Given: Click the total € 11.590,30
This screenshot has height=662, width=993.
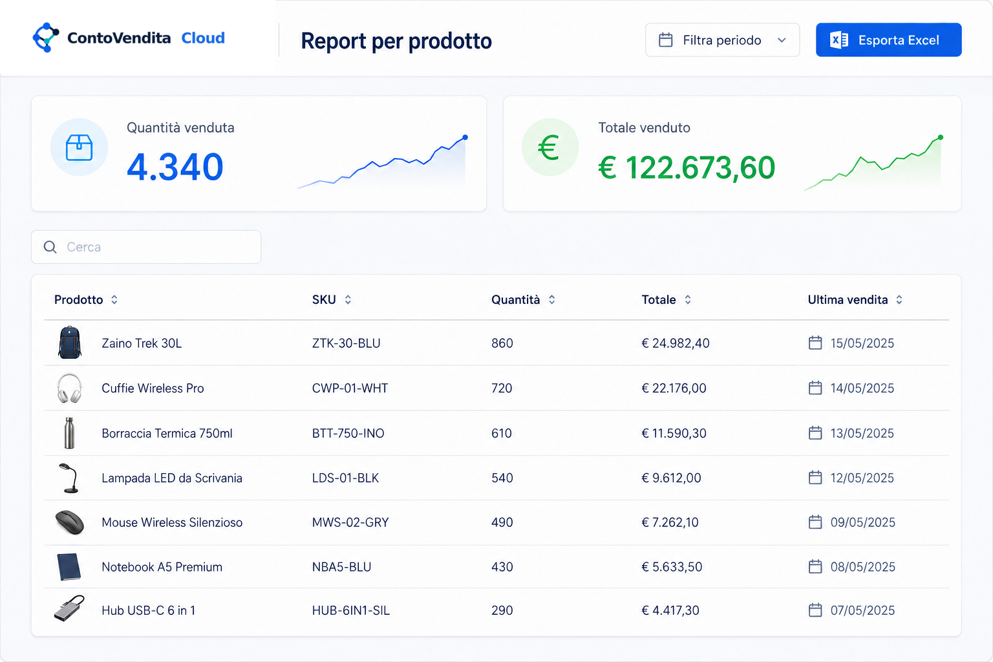Looking at the screenshot, I should click(674, 433).
